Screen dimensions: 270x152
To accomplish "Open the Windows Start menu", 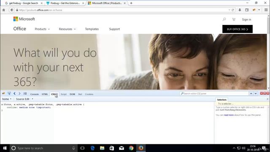I will coord(5,148).
